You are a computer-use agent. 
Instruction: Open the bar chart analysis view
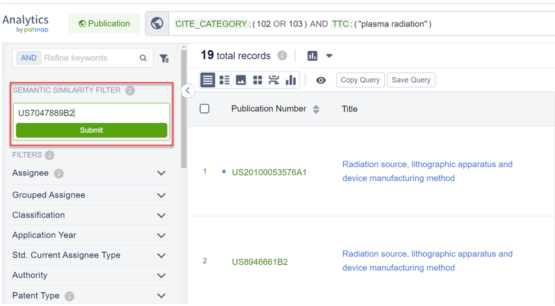tap(291, 80)
